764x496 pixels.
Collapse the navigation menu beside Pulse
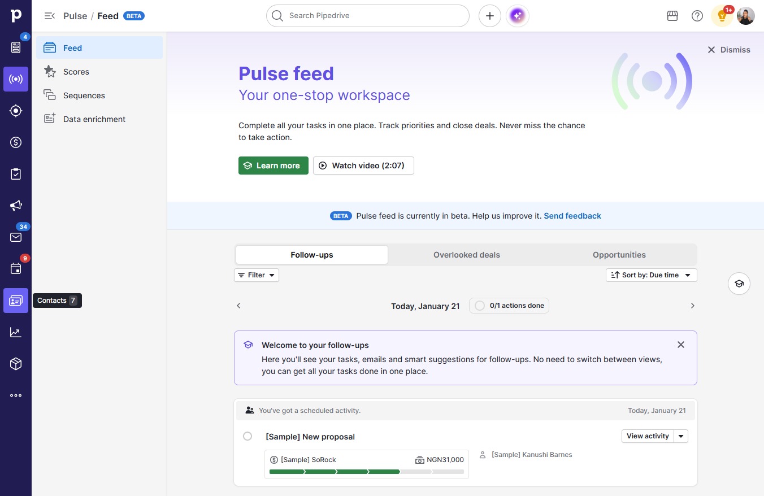click(x=50, y=16)
